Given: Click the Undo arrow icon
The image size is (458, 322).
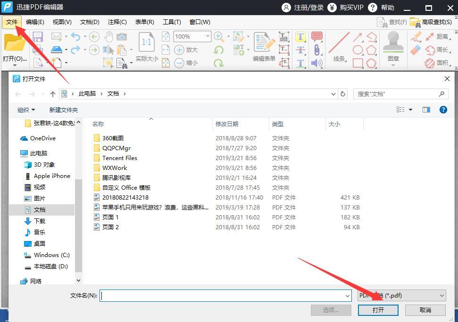Looking at the screenshot, I should pyautogui.click(x=75, y=37).
